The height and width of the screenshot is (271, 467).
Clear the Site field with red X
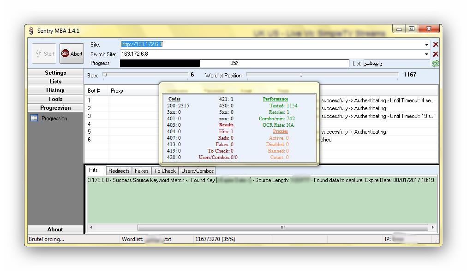tap(436, 45)
